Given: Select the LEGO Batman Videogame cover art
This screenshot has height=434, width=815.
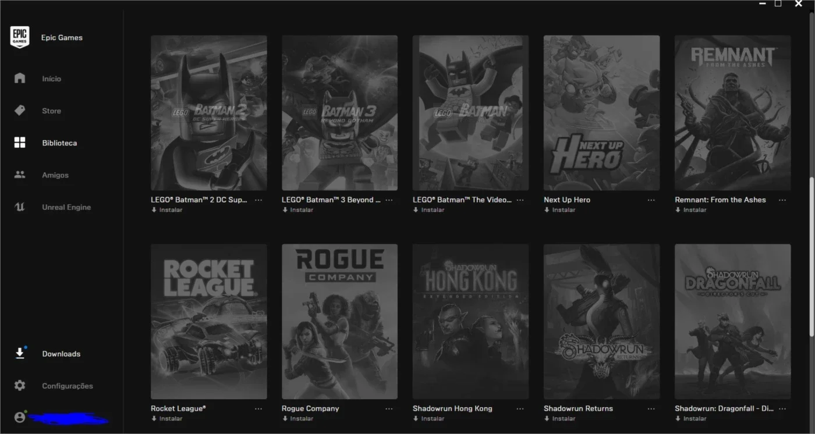Looking at the screenshot, I should click(x=471, y=113).
